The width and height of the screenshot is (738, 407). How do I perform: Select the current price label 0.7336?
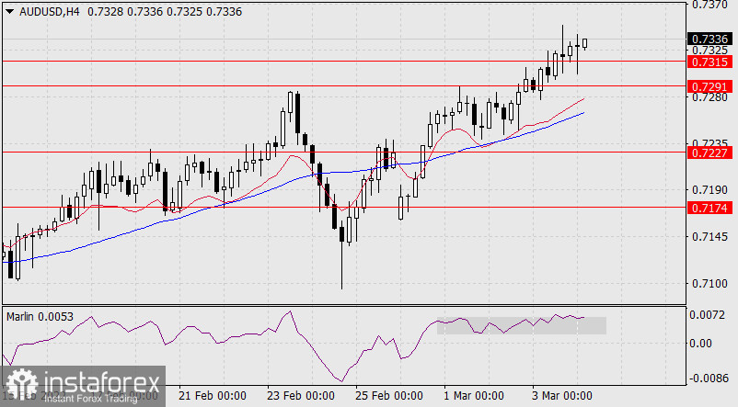pos(709,39)
